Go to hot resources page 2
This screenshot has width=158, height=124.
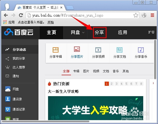(x=111, y=84)
